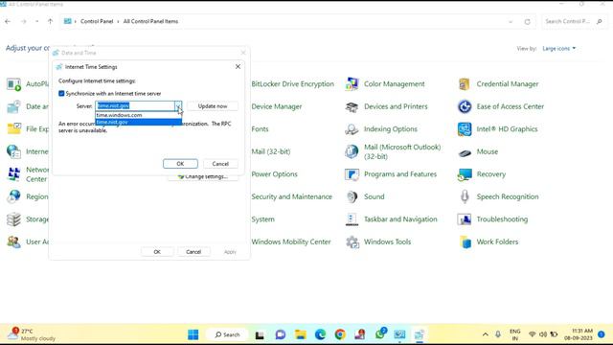Image resolution: width=613 pixels, height=345 pixels.
Task: Open the Credential Manager icon
Action: click(465, 84)
